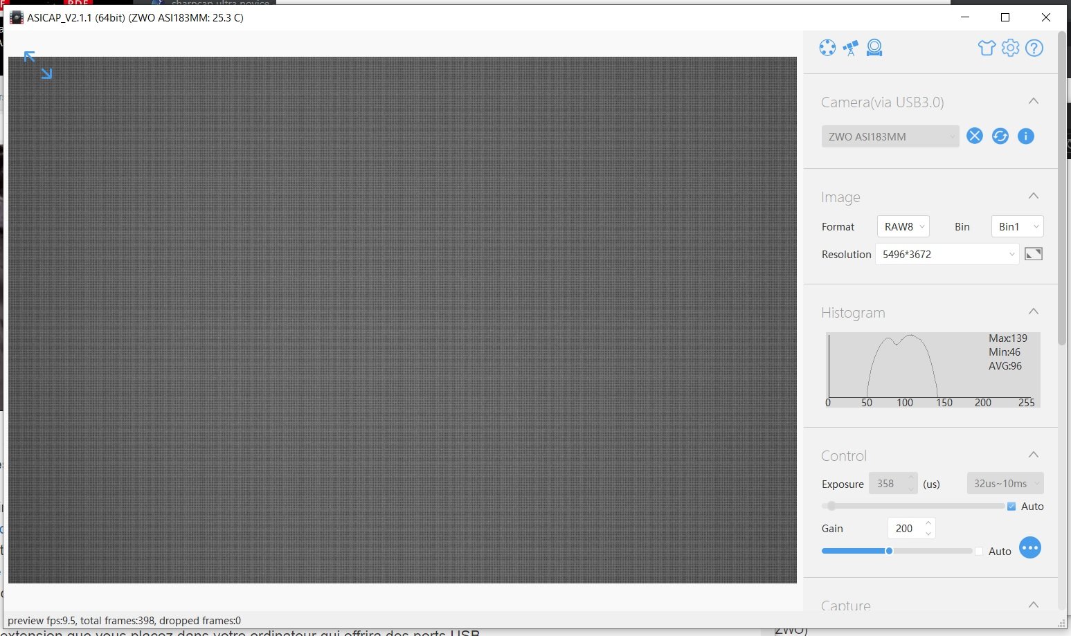Open the 32us~10ms exposure range dropdown

(x=1005, y=484)
